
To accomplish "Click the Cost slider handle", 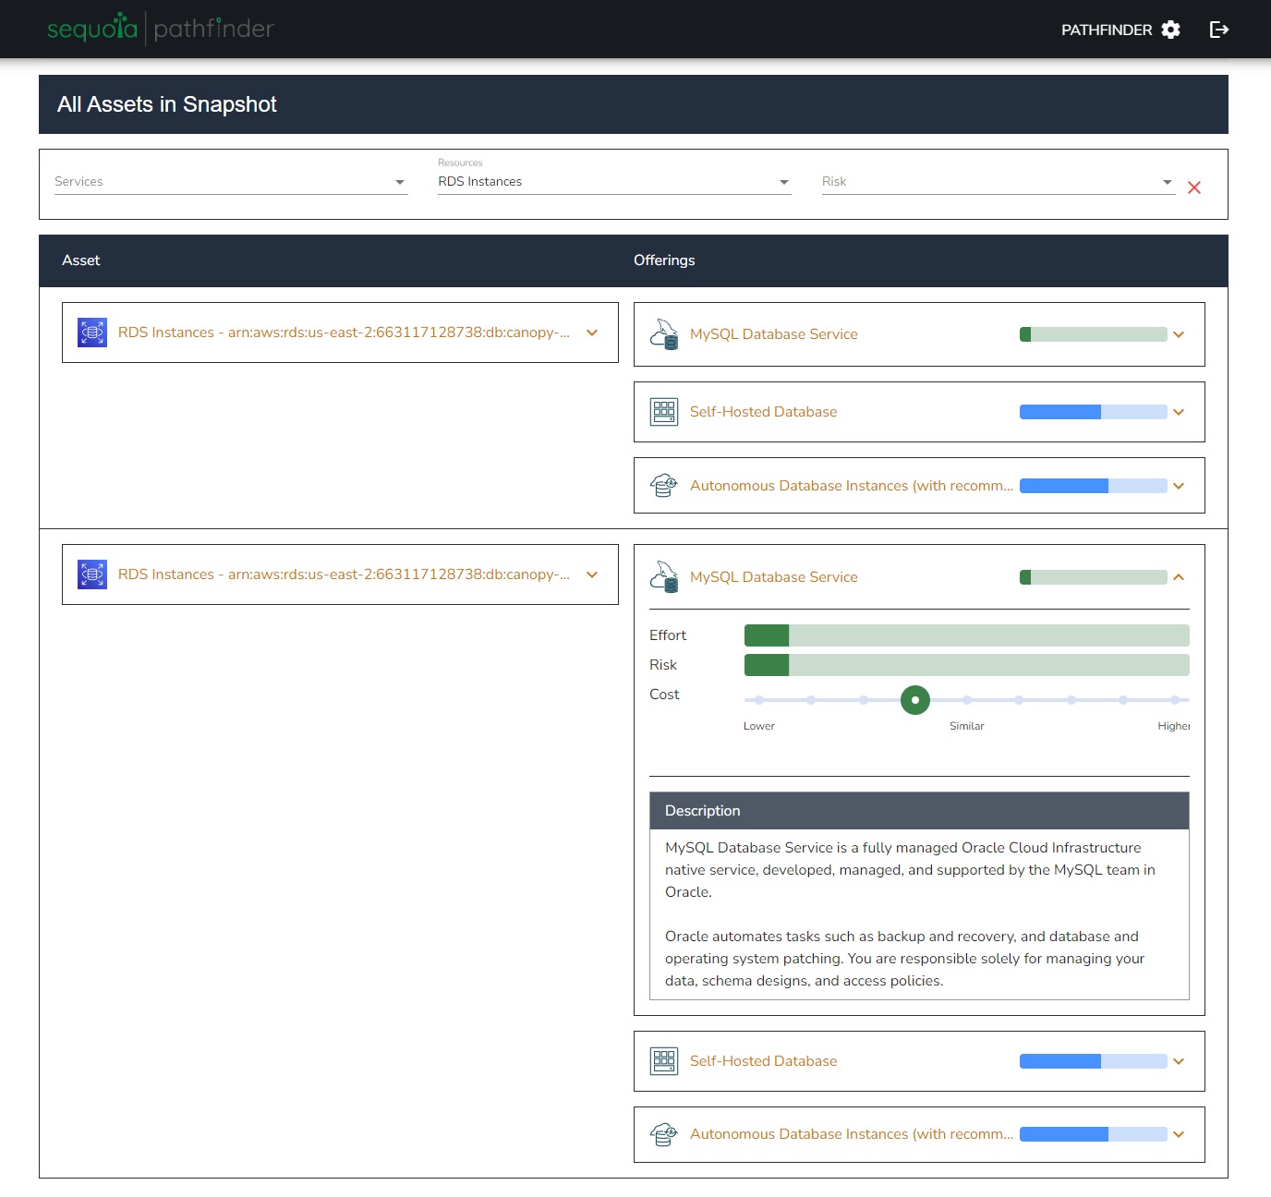I will coord(914,700).
